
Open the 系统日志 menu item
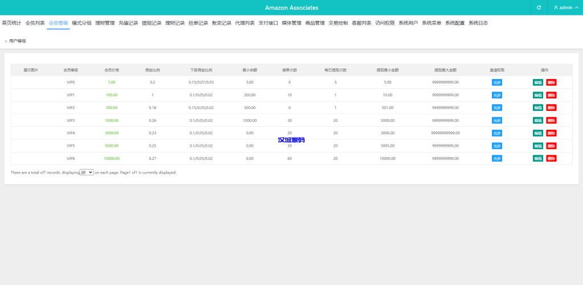(478, 23)
